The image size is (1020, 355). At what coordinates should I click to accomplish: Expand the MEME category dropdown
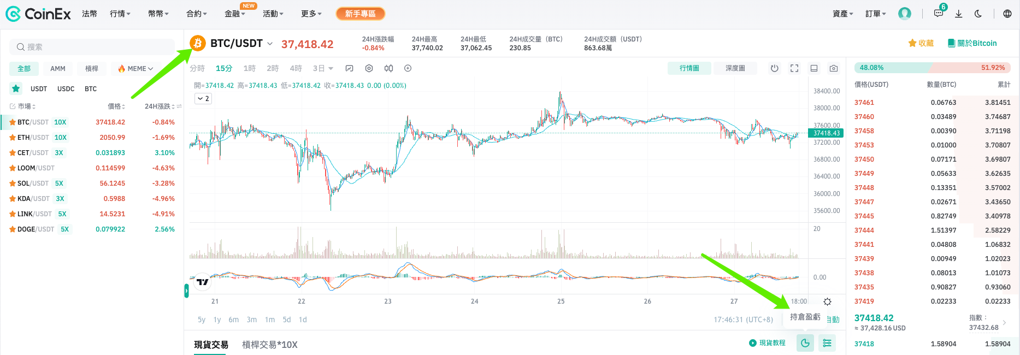pos(135,68)
